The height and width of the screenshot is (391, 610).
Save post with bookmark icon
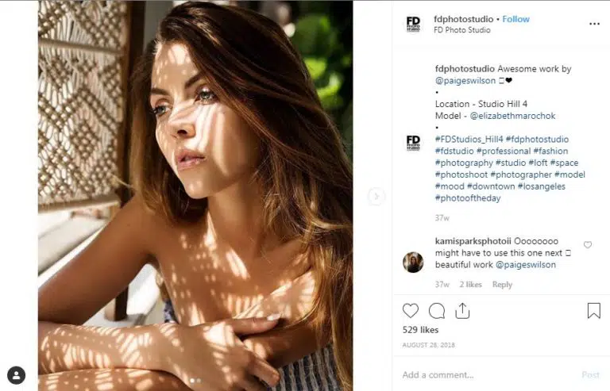tap(593, 311)
